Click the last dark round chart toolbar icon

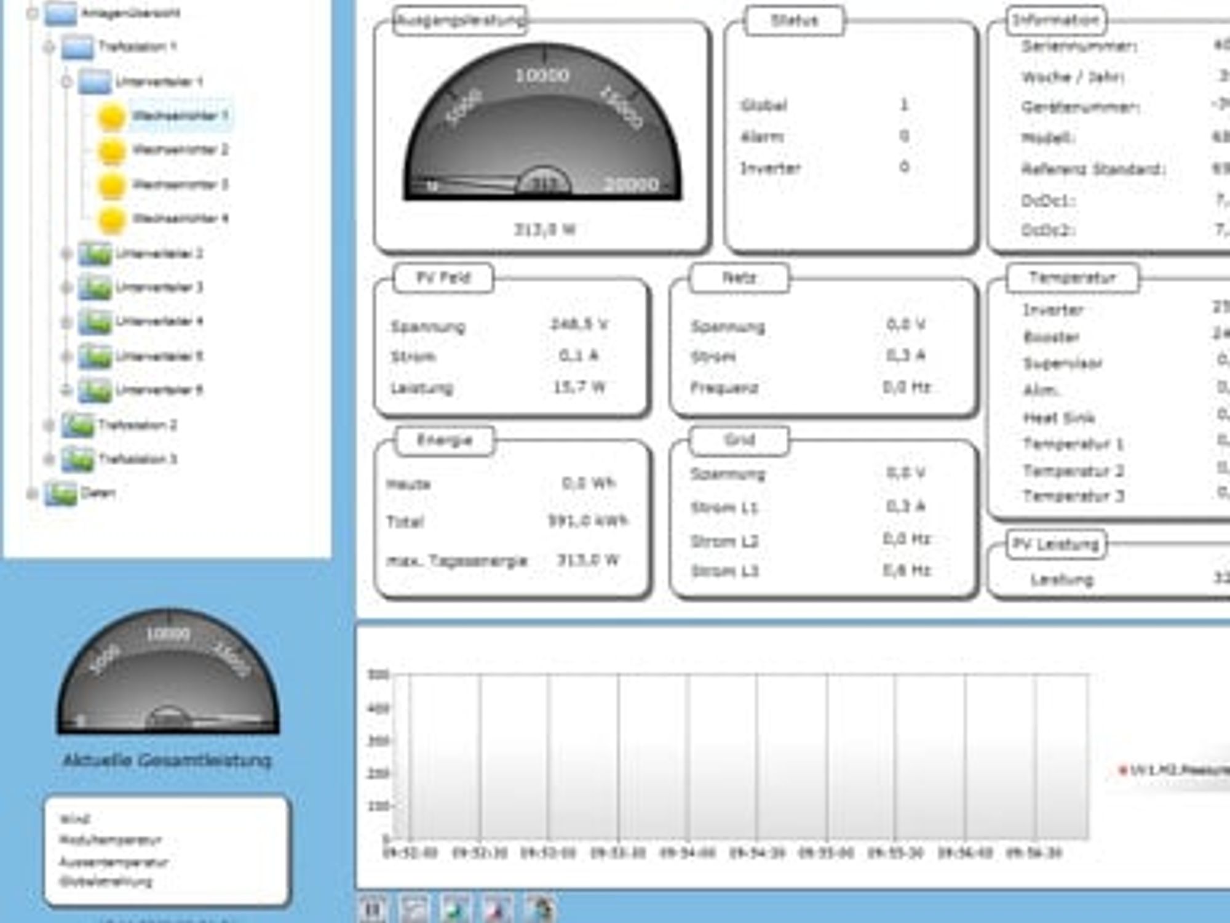[x=540, y=909]
